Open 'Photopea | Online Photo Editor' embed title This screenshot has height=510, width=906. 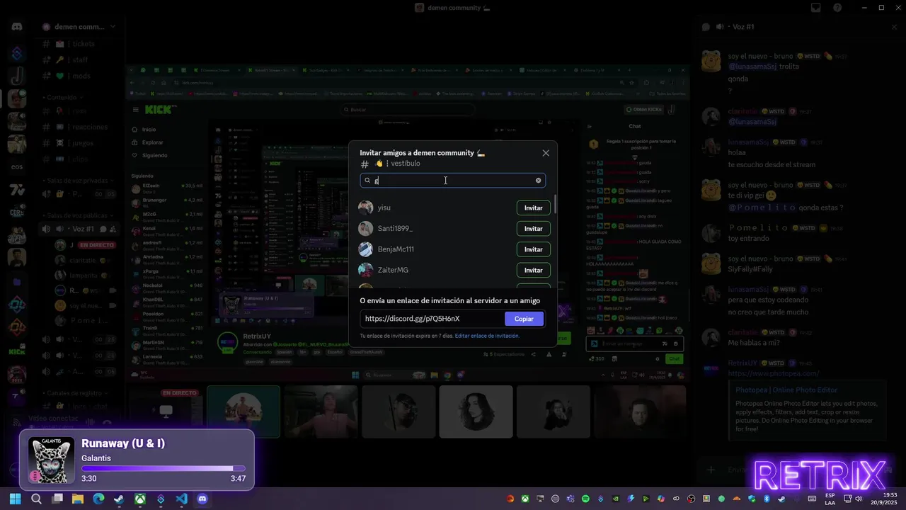tap(786, 390)
